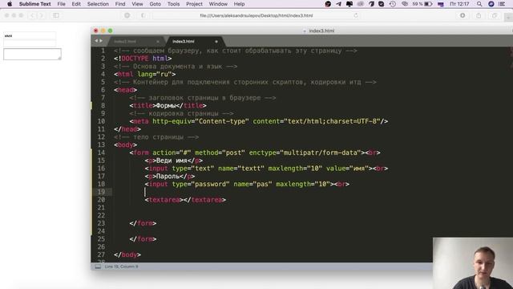
Task: Open the Selection menu
Action: point(98,4)
